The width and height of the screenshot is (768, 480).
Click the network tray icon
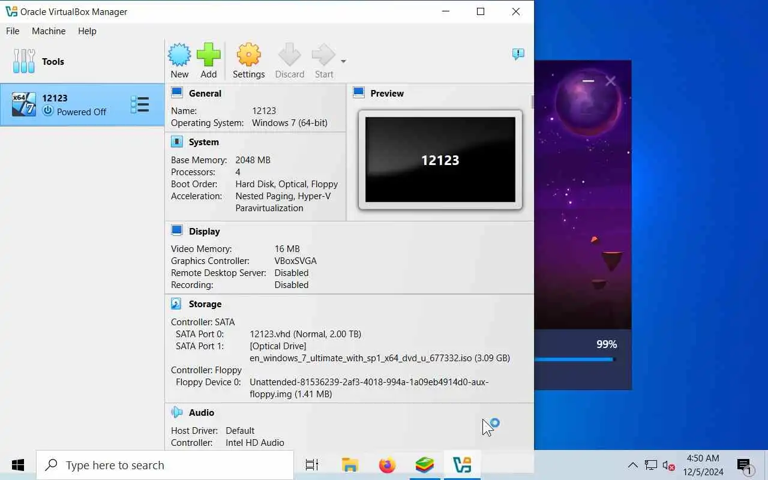point(651,465)
